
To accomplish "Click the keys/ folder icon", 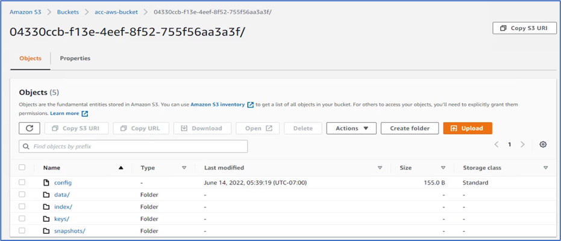I will (46, 219).
